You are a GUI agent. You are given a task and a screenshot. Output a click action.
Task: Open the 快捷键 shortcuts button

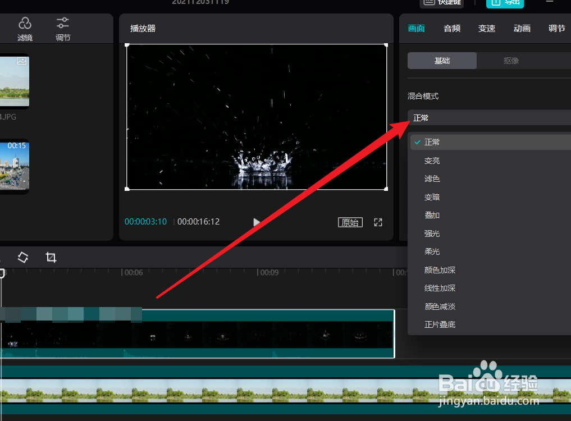click(x=443, y=3)
